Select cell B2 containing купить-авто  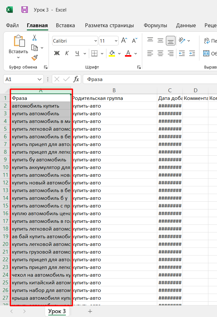[114, 106]
